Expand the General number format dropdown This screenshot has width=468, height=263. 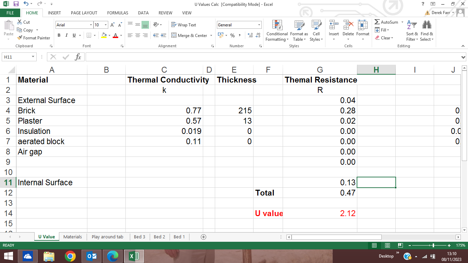tap(259, 25)
